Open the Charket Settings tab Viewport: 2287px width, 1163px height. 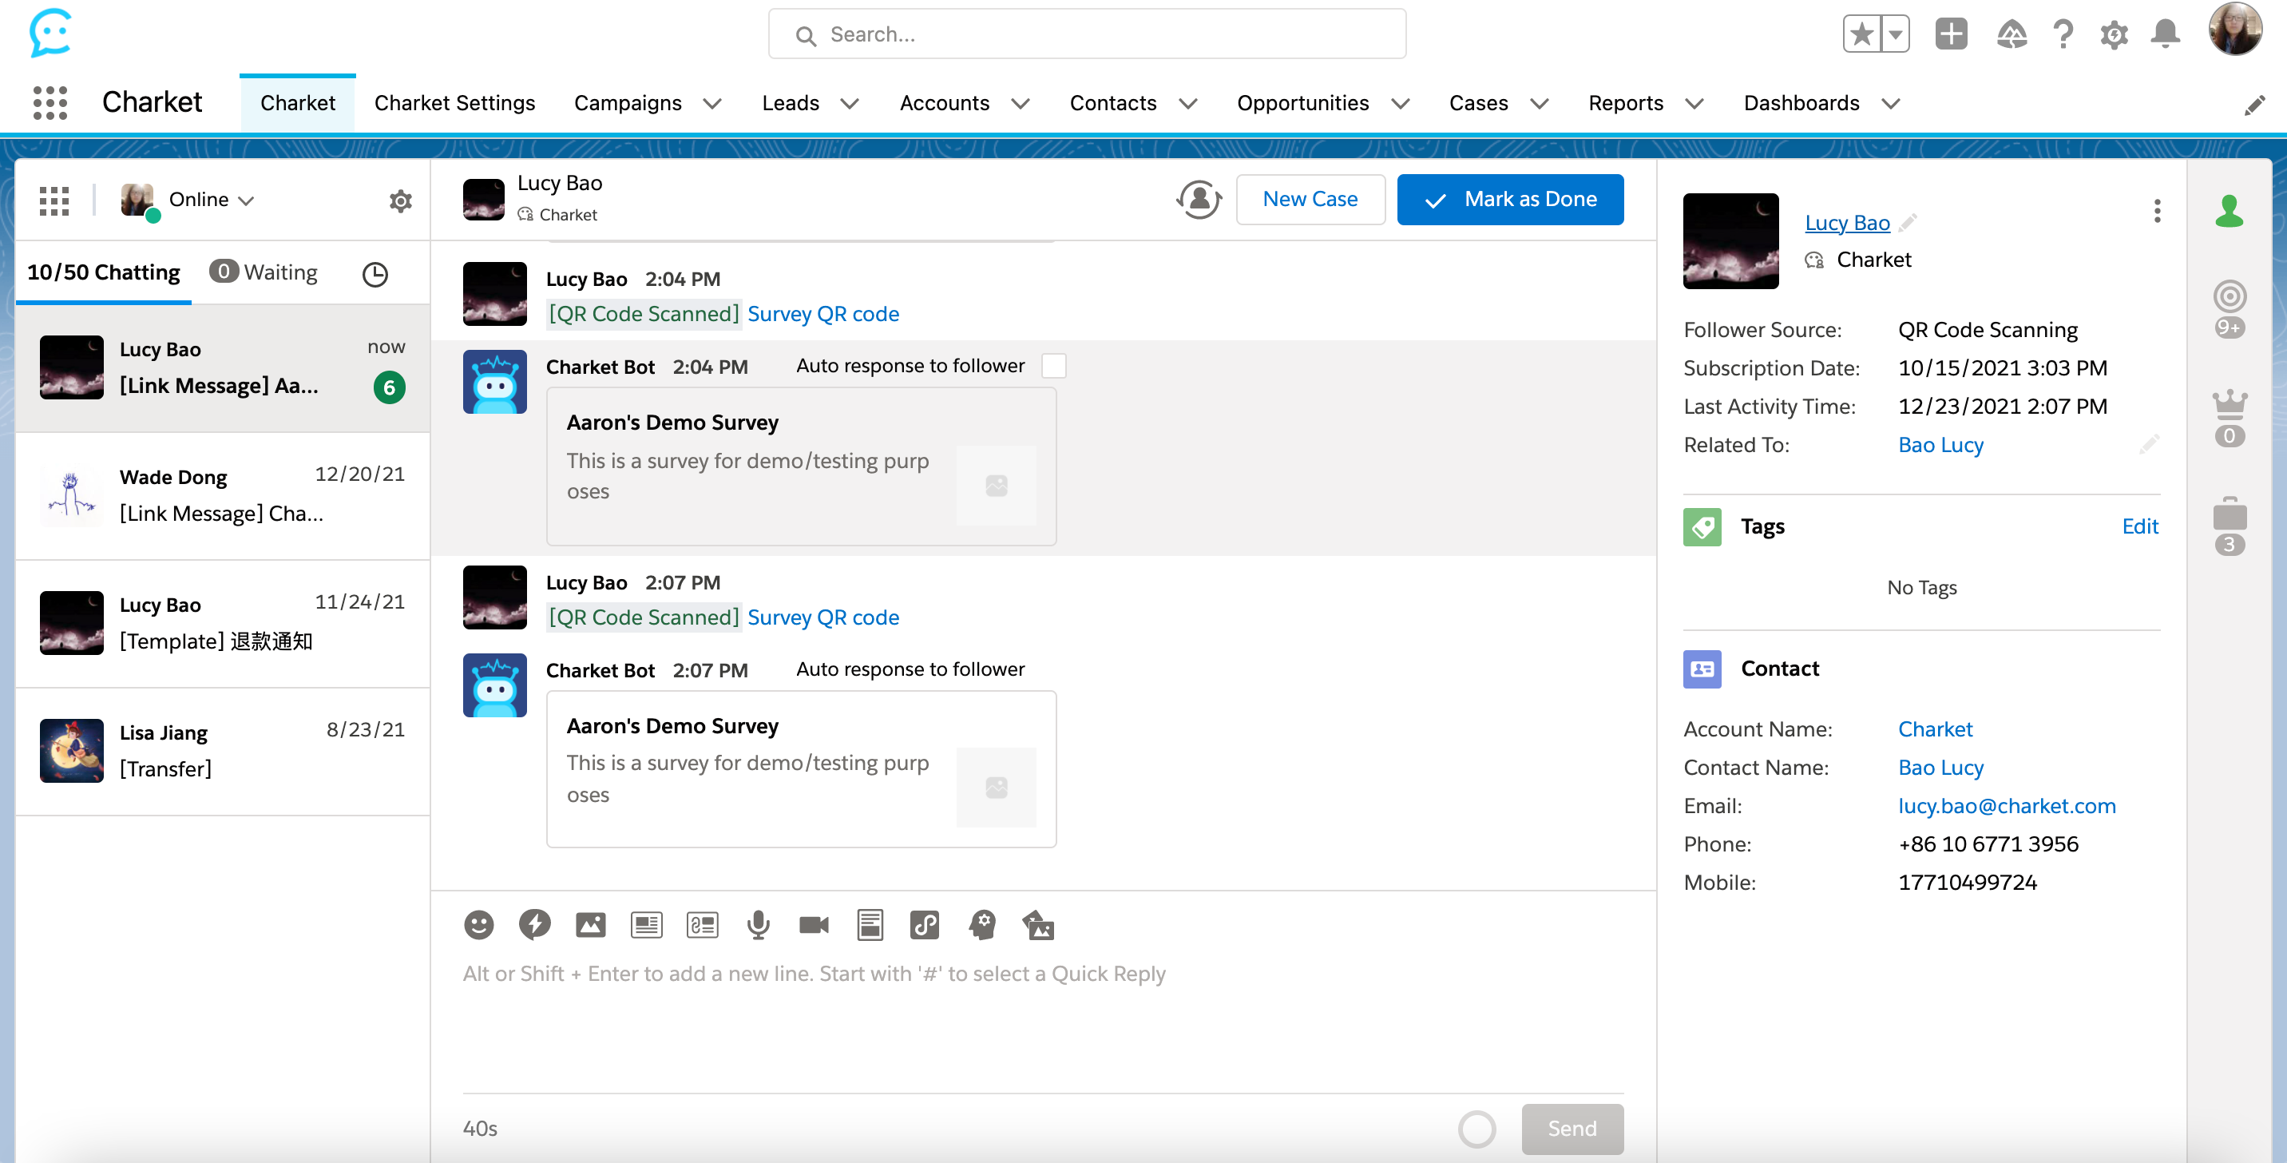point(454,103)
